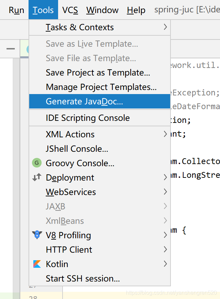Launch JShell Console...
The image size is (220, 299).
(x=77, y=149)
